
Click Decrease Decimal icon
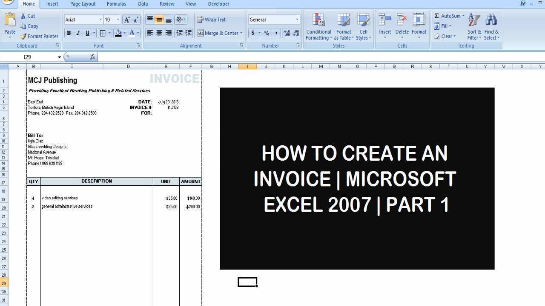pyautogui.click(x=296, y=33)
